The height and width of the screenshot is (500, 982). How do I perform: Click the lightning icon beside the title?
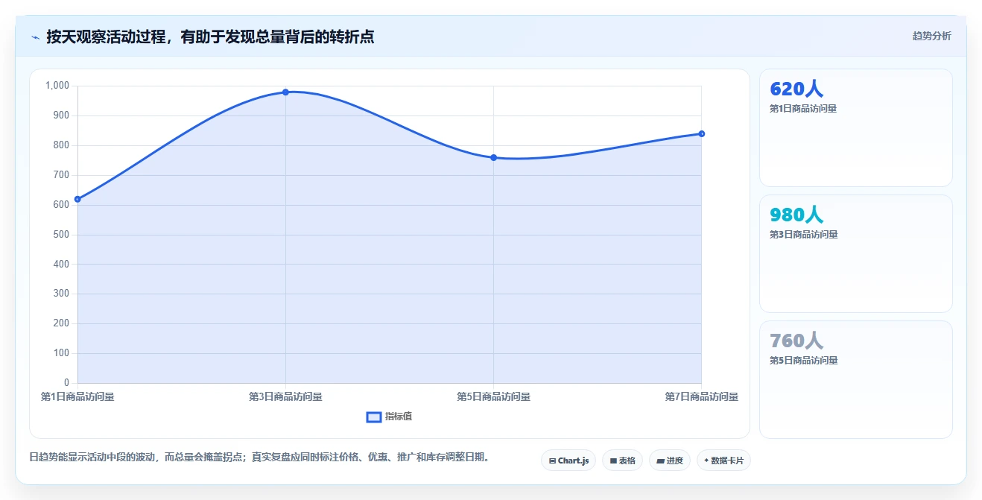(x=36, y=37)
